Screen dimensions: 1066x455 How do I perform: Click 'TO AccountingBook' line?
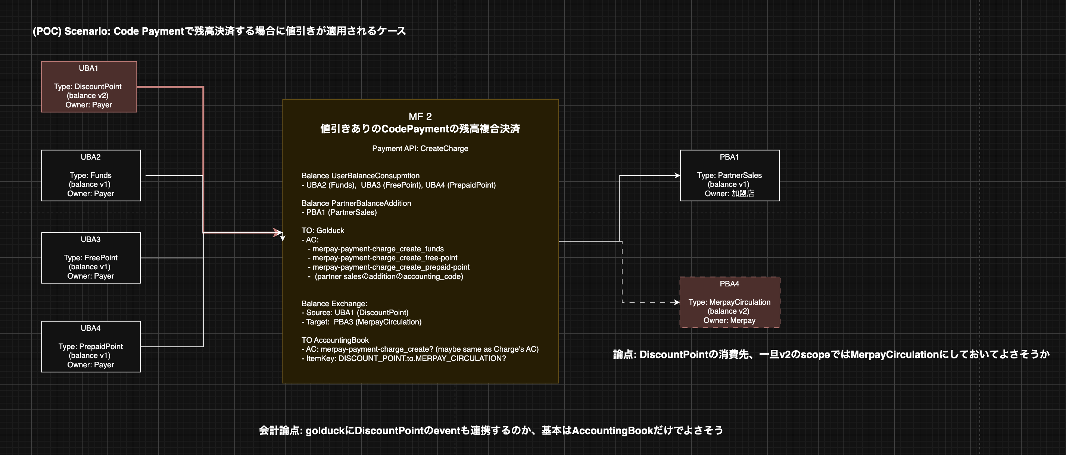click(335, 340)
